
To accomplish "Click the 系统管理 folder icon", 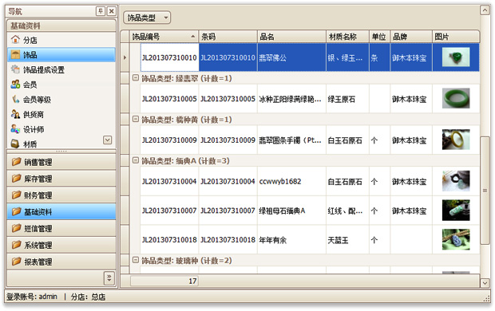I will (x=17, y=245).
